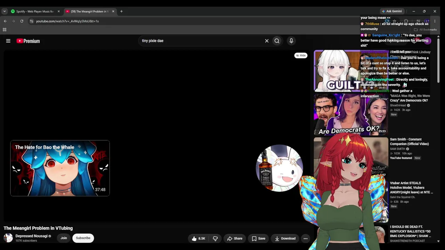The width and height of the screenshot is (445, 250).
Task: Click the page scrollbar up arrow
Action: pyautogui.click(x=438, y=36)
